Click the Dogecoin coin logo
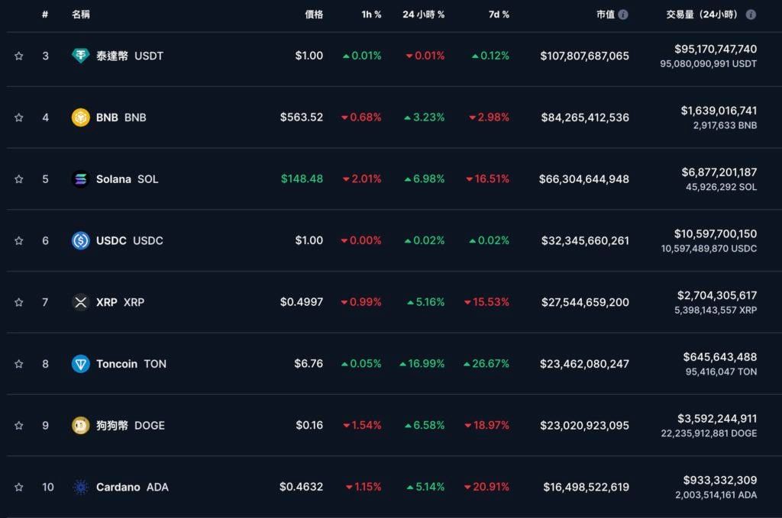The height and width of the screenshot is (518, 782). pyautogui.click(x=80, y=426)
